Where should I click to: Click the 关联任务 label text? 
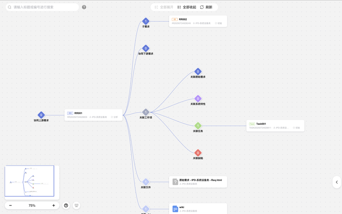click(x=198, y=131)
